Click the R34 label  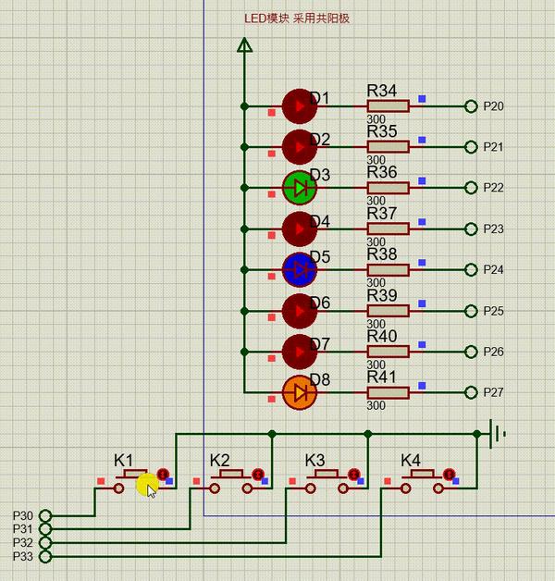pos(382,91)
